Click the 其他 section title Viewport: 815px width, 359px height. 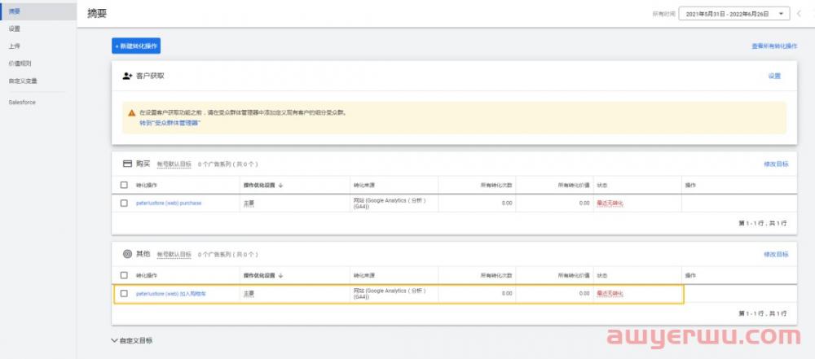(x=143, y=254)
